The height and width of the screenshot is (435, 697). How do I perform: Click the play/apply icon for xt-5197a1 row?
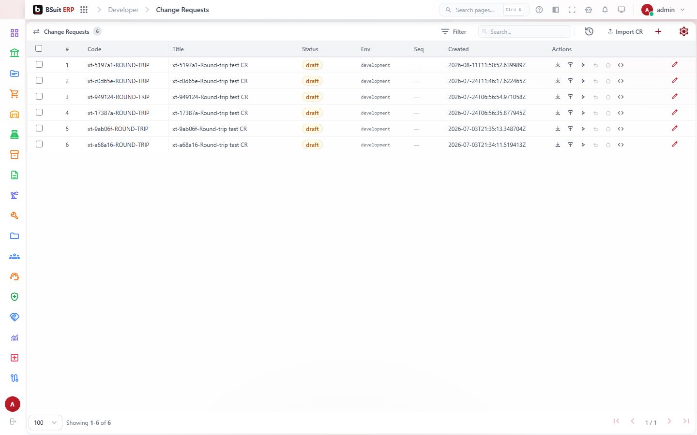tap(583, 65)
